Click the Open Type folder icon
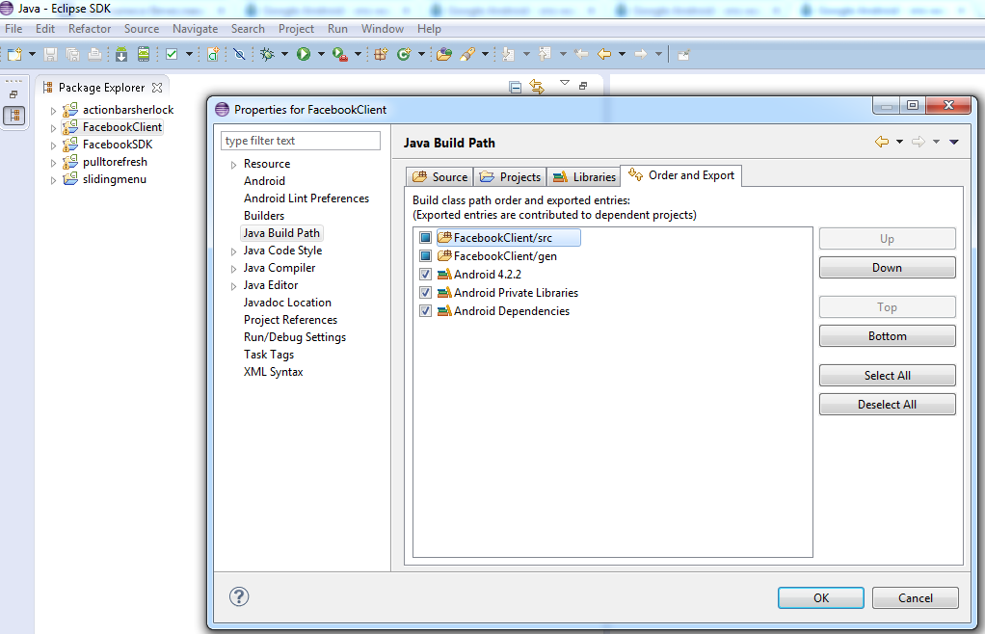The width and height of the screenshot is (985, 634). pos(444,55)
